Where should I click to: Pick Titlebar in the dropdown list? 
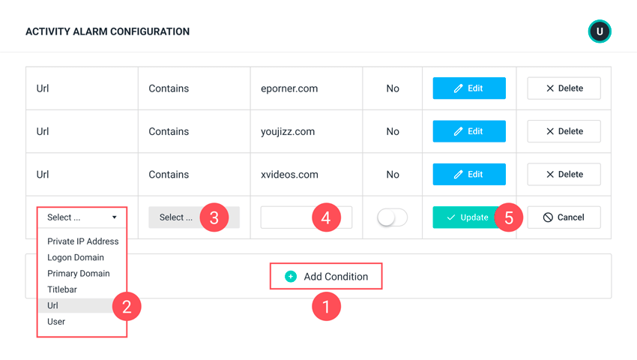(x=62, y=289)
